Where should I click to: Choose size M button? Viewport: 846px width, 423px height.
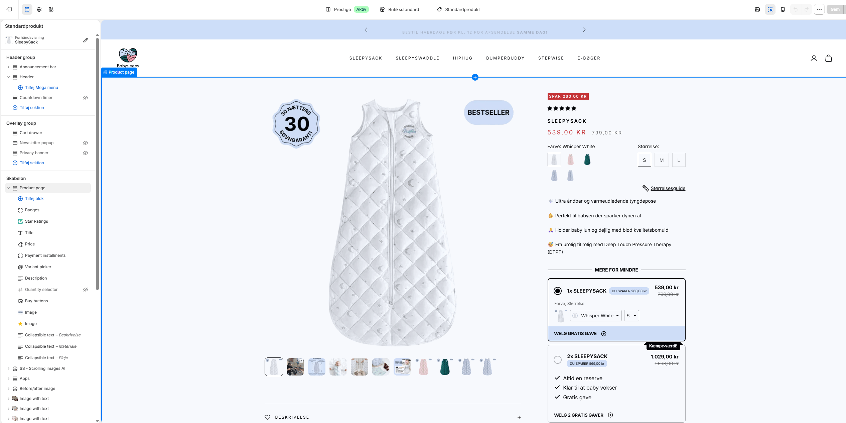(x=662, y=160)
